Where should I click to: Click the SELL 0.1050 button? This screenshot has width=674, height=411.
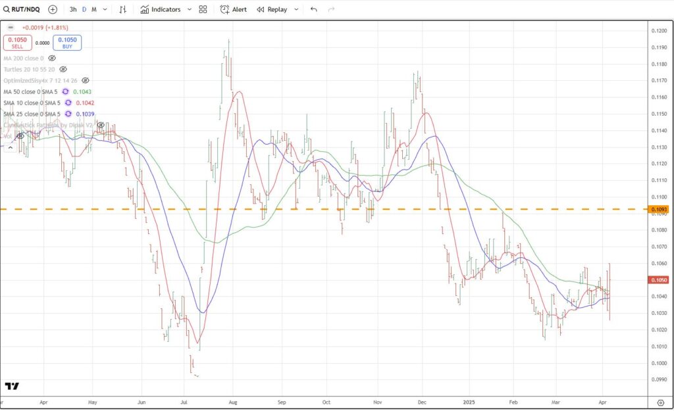click(x=17, y=43)
